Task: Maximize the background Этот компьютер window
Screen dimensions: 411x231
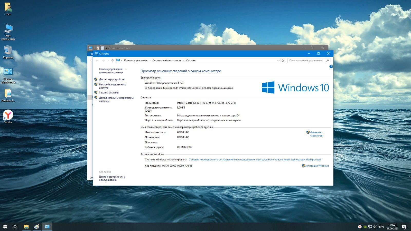Action: 313,48
